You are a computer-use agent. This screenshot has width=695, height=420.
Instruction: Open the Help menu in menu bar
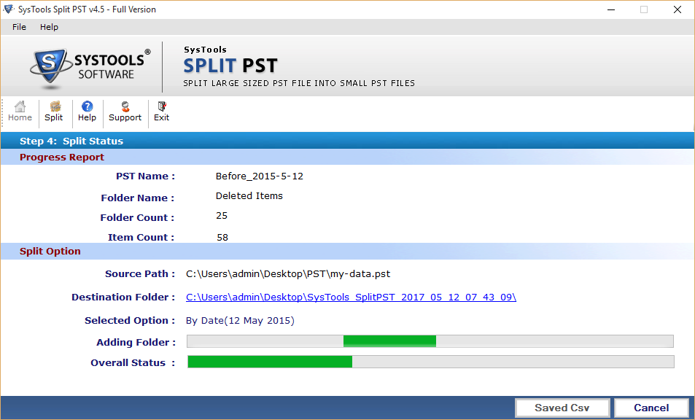click(49, 27)
